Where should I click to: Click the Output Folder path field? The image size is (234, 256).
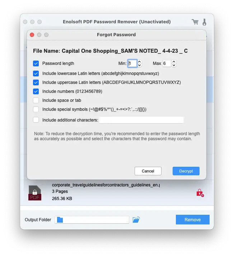click(92, 220)
